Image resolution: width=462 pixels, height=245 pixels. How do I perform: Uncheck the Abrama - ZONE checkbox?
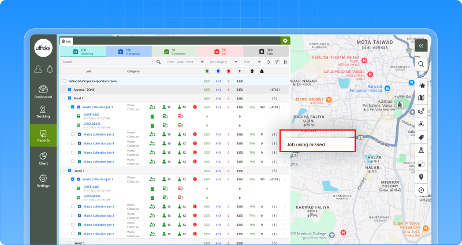69,90
